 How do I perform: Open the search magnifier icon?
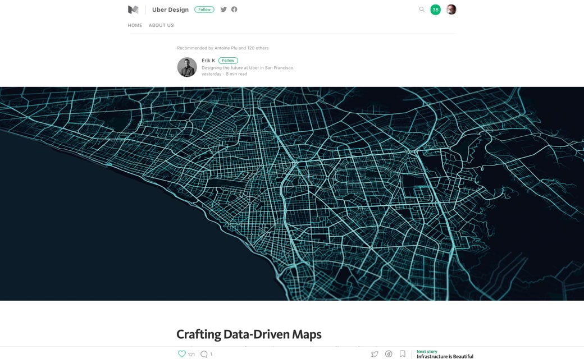point(422,10)
